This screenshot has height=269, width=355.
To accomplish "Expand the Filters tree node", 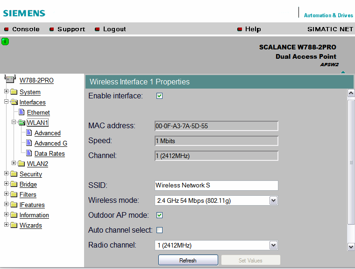I will pyautogui.click(x=7, y=194).
